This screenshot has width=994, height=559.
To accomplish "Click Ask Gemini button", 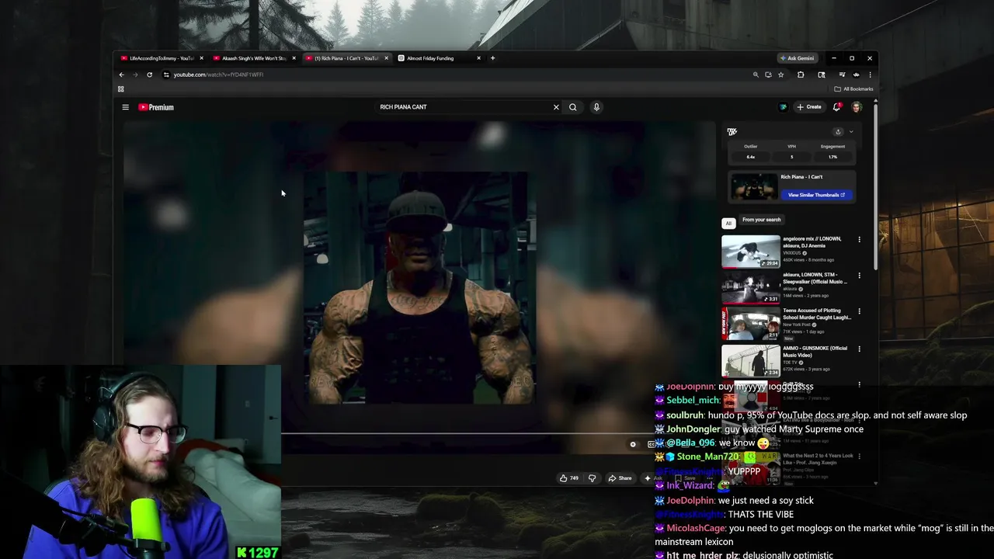I will point(798,58).
